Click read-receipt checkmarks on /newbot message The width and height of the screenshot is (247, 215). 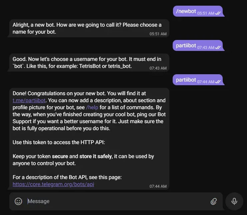(x=218, y=13)
